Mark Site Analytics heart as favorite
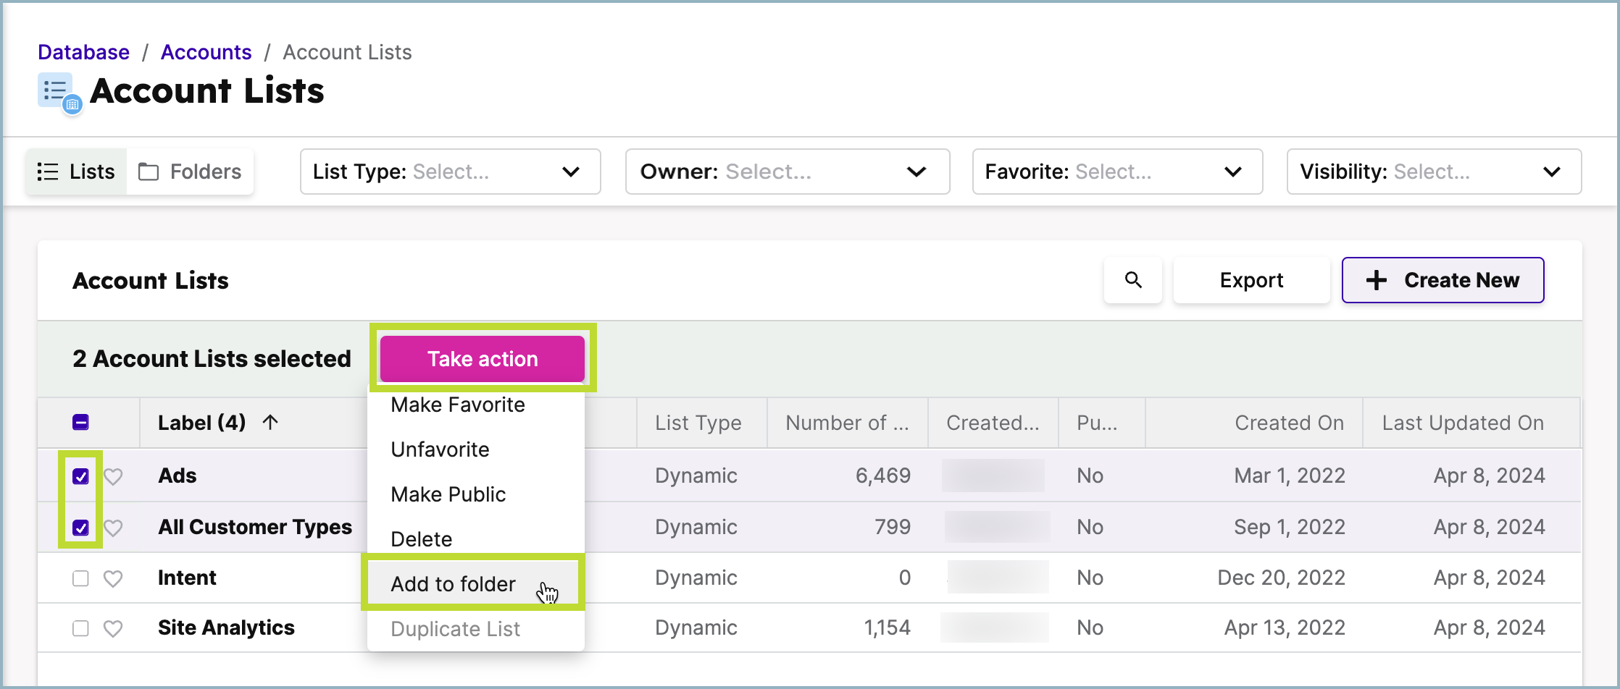The width and height of the screenshot is (1620, 689). point(113,628)
